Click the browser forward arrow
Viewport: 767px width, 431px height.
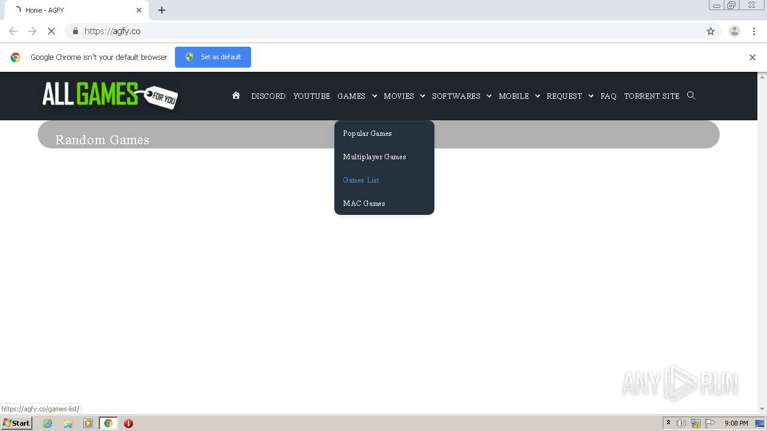click(32, 31)
